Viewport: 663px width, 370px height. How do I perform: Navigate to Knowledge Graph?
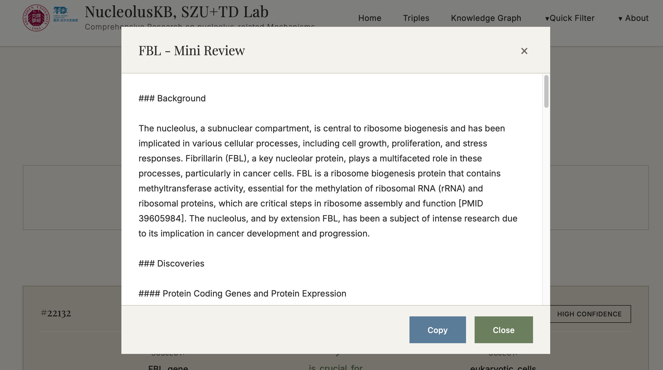(486, 18)
